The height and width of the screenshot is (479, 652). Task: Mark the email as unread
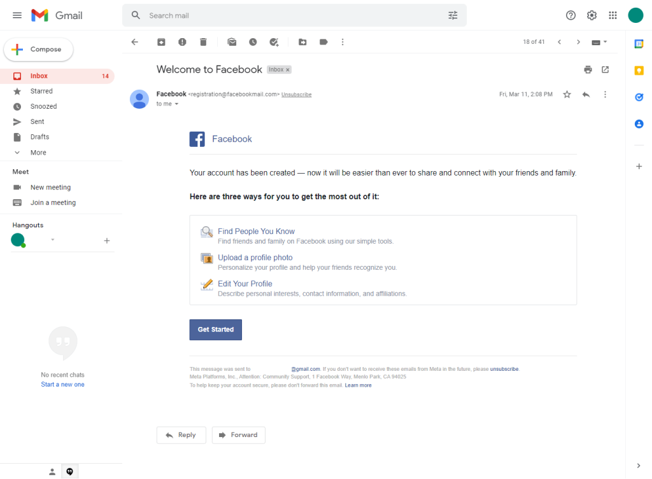pos(232,42)
